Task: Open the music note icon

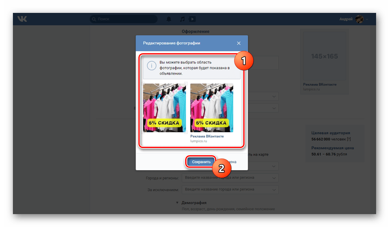Action: click(x=182, y=19)
